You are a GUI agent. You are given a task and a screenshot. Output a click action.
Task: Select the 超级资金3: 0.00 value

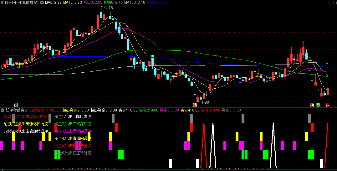coord(104,110)
